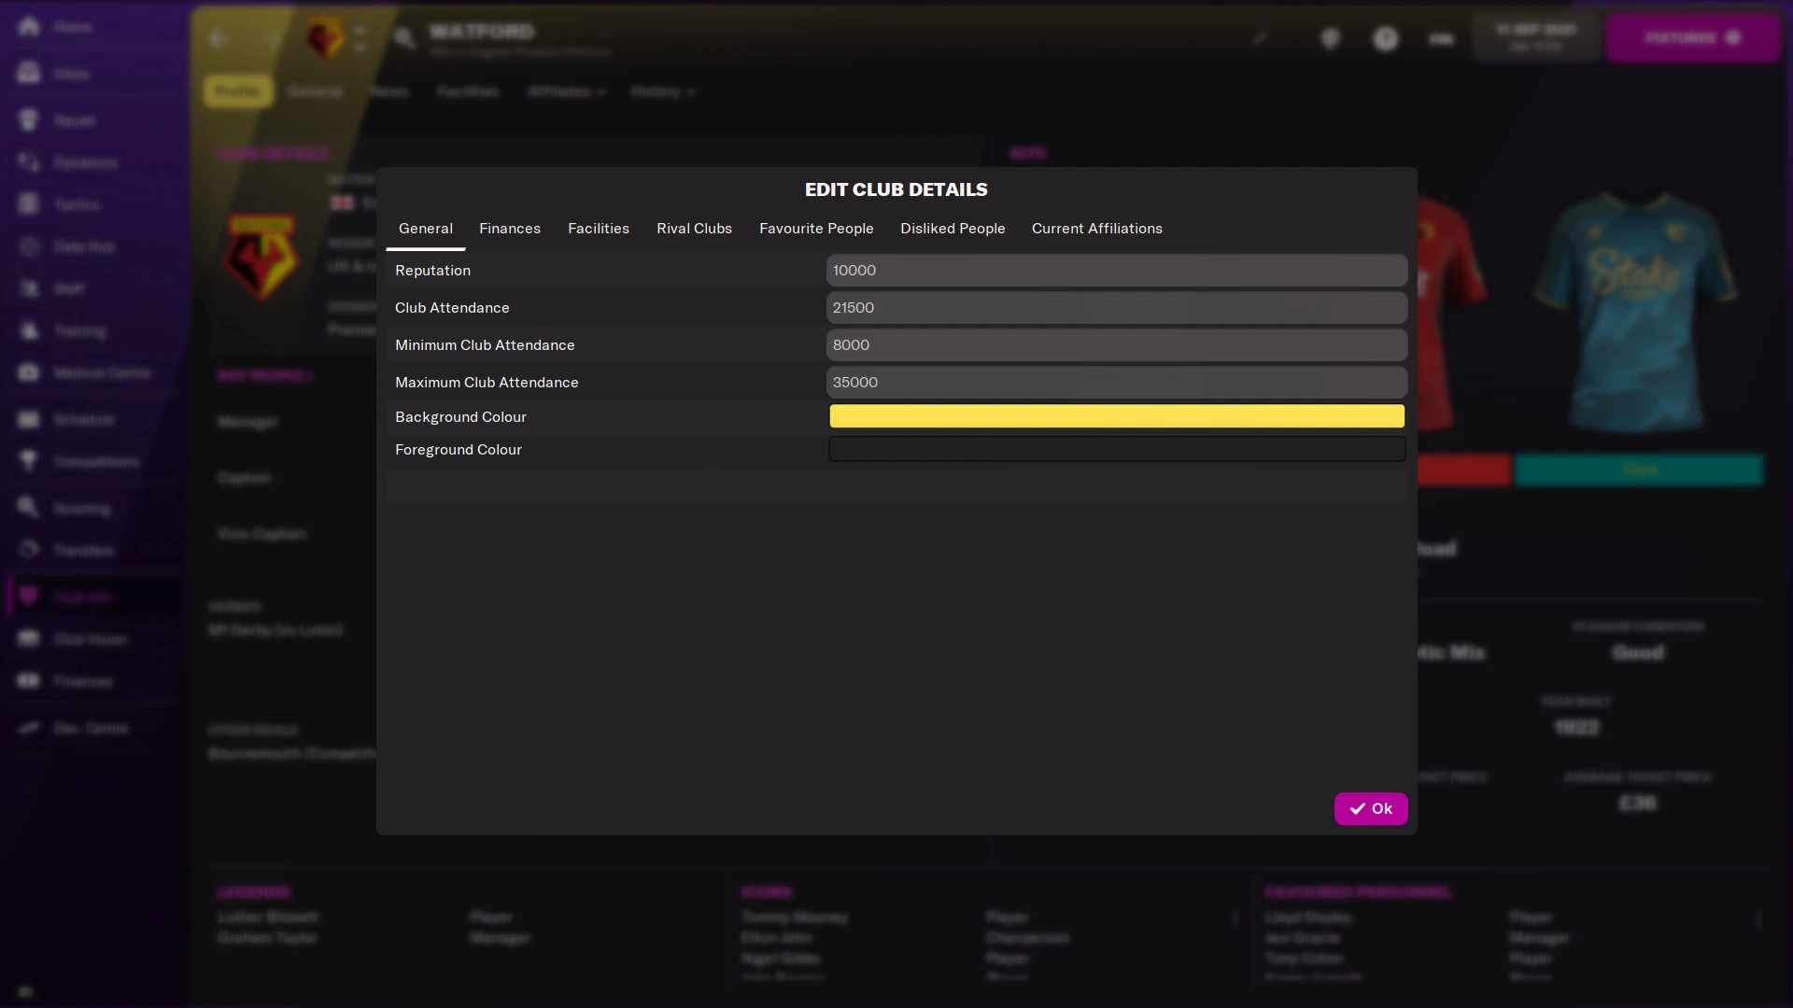
Task: Edit the Maximum Club Attendance field
Action: [1116, 382]
